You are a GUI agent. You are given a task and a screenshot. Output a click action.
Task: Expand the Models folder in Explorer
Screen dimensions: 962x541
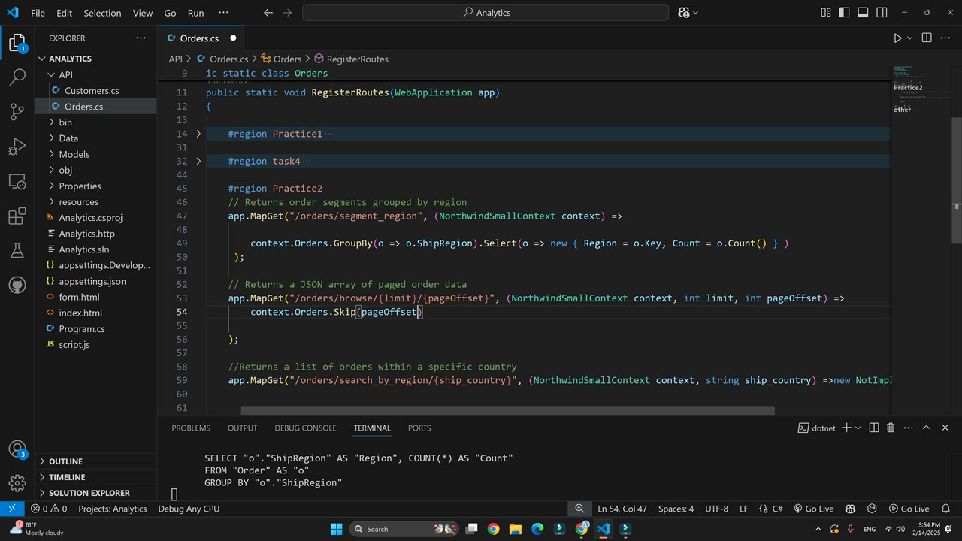(74, 154)
